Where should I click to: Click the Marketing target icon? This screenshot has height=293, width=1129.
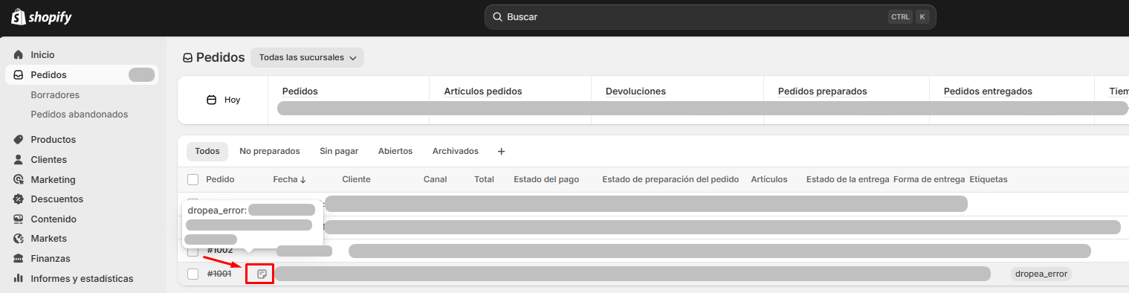click(19, 180)
